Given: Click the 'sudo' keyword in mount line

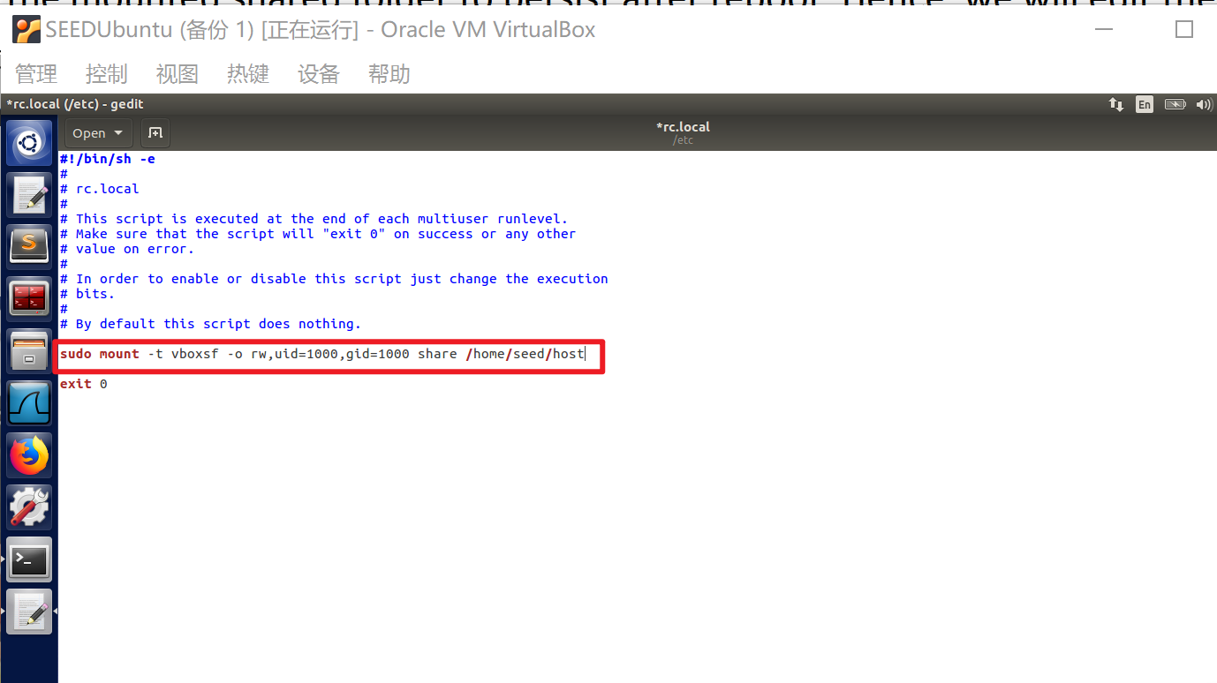Looking at the screenshot, I should coord(76,354).
